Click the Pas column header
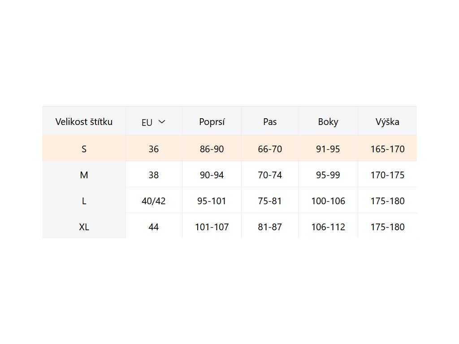This screenshot has height=344, width=459. 270,121
